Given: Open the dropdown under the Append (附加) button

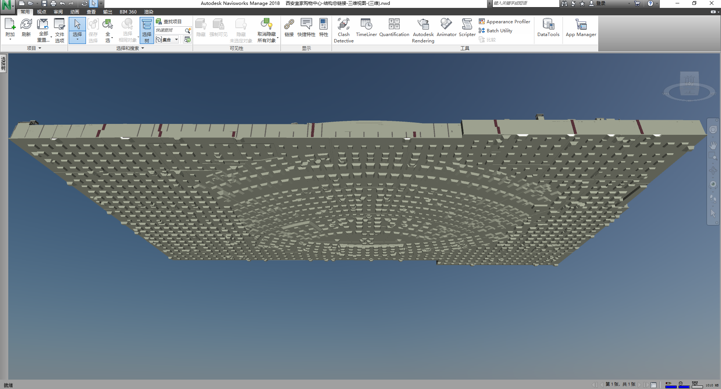Looking at the screenshot, I should pos(10,39).
